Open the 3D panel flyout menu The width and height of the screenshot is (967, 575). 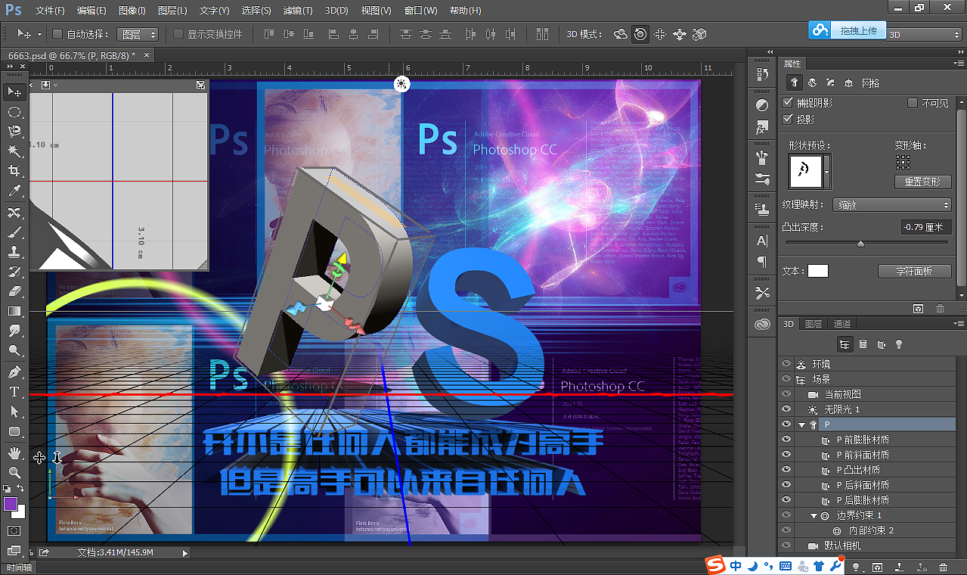[959, 324]
